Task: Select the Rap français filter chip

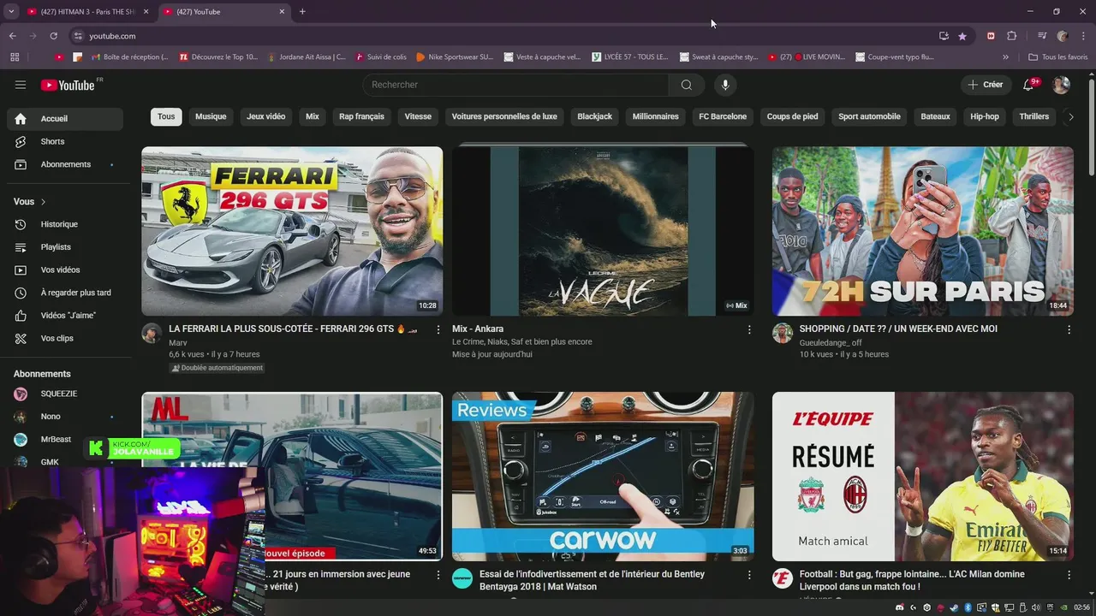Action: click(361, 116)
